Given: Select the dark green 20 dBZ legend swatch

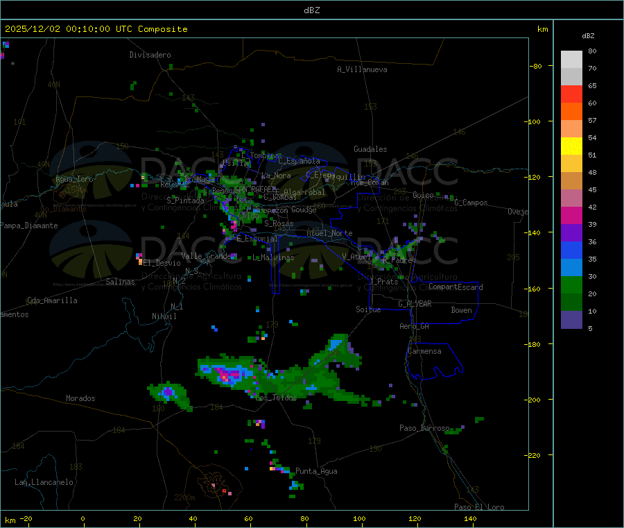Looking at the screenshot, I should point(571,303).
